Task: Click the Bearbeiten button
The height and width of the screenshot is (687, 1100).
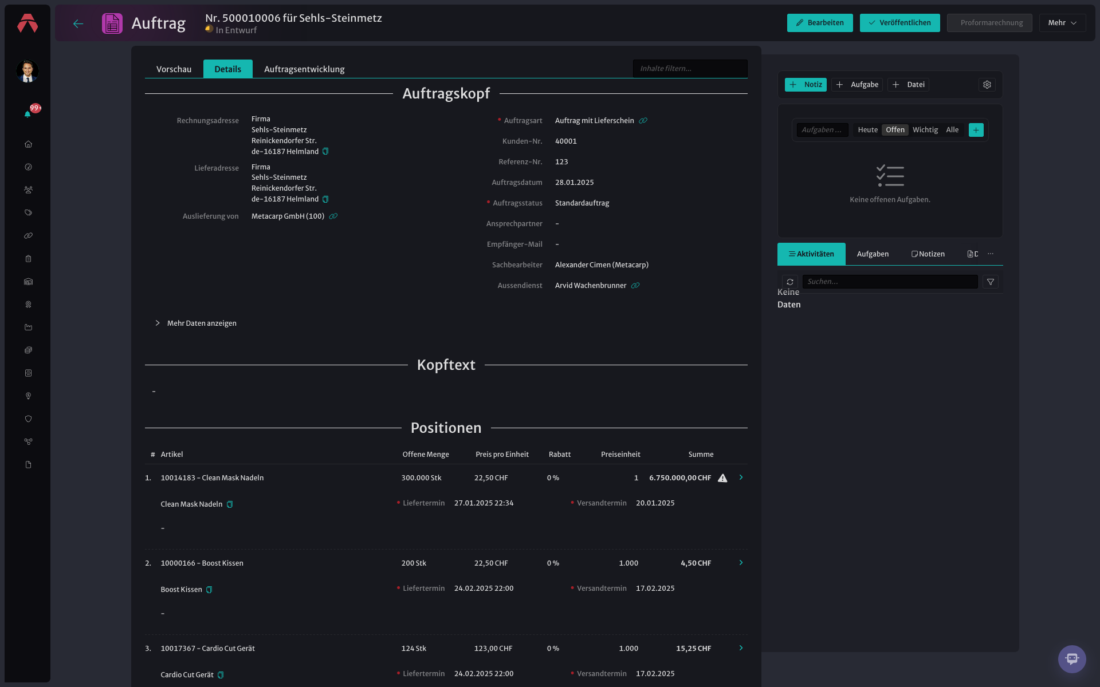Action: click(x=820, y=23)
